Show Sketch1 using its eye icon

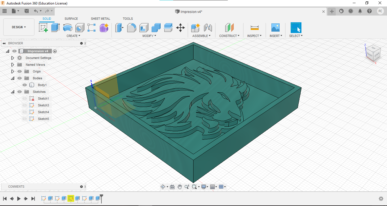(x=25, y=98)
